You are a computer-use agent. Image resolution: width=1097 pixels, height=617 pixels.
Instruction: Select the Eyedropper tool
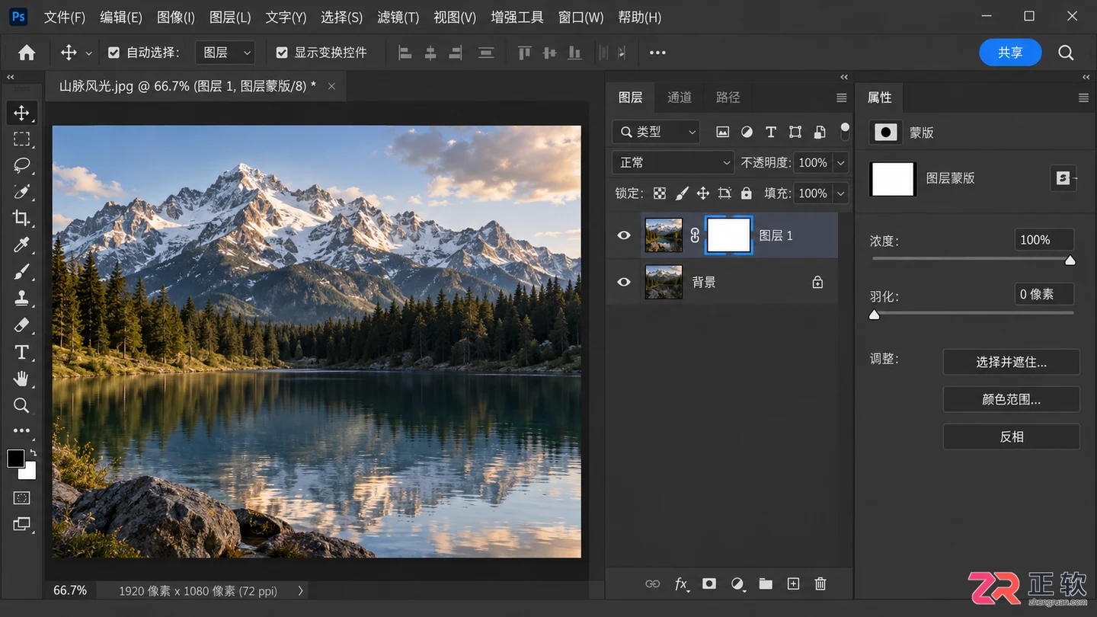[21, 245]
